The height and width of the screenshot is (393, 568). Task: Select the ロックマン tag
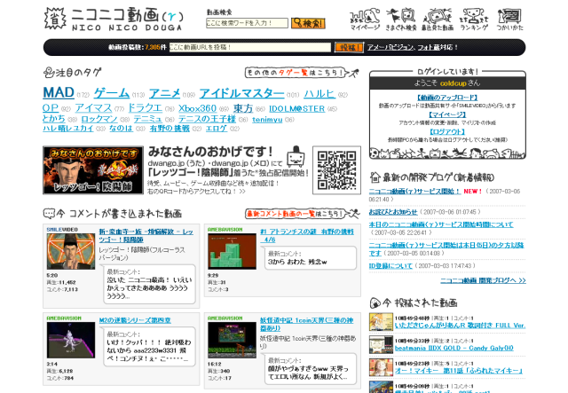tap(99, 119)
